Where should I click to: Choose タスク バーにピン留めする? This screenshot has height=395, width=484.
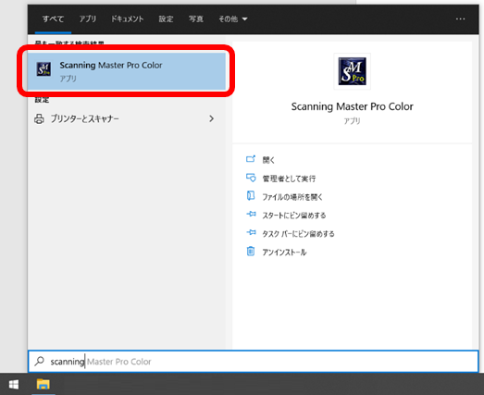pos(298,234)
